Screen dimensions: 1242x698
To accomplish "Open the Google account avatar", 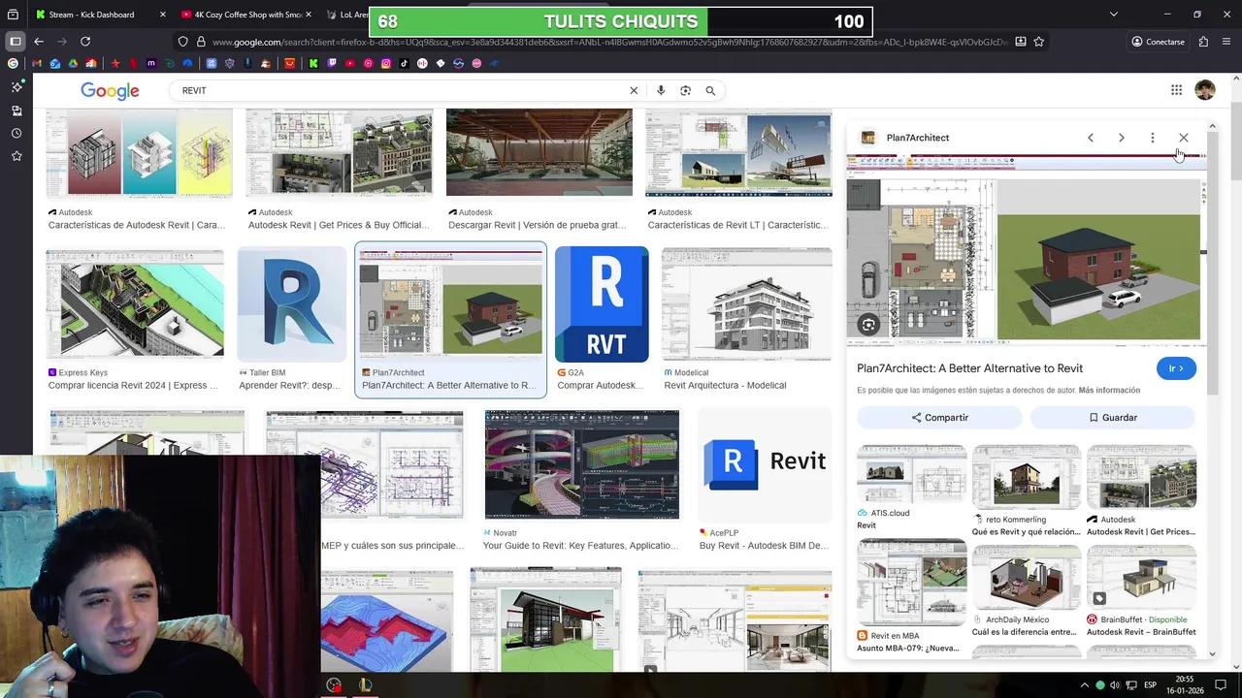I will (1205, 90).
